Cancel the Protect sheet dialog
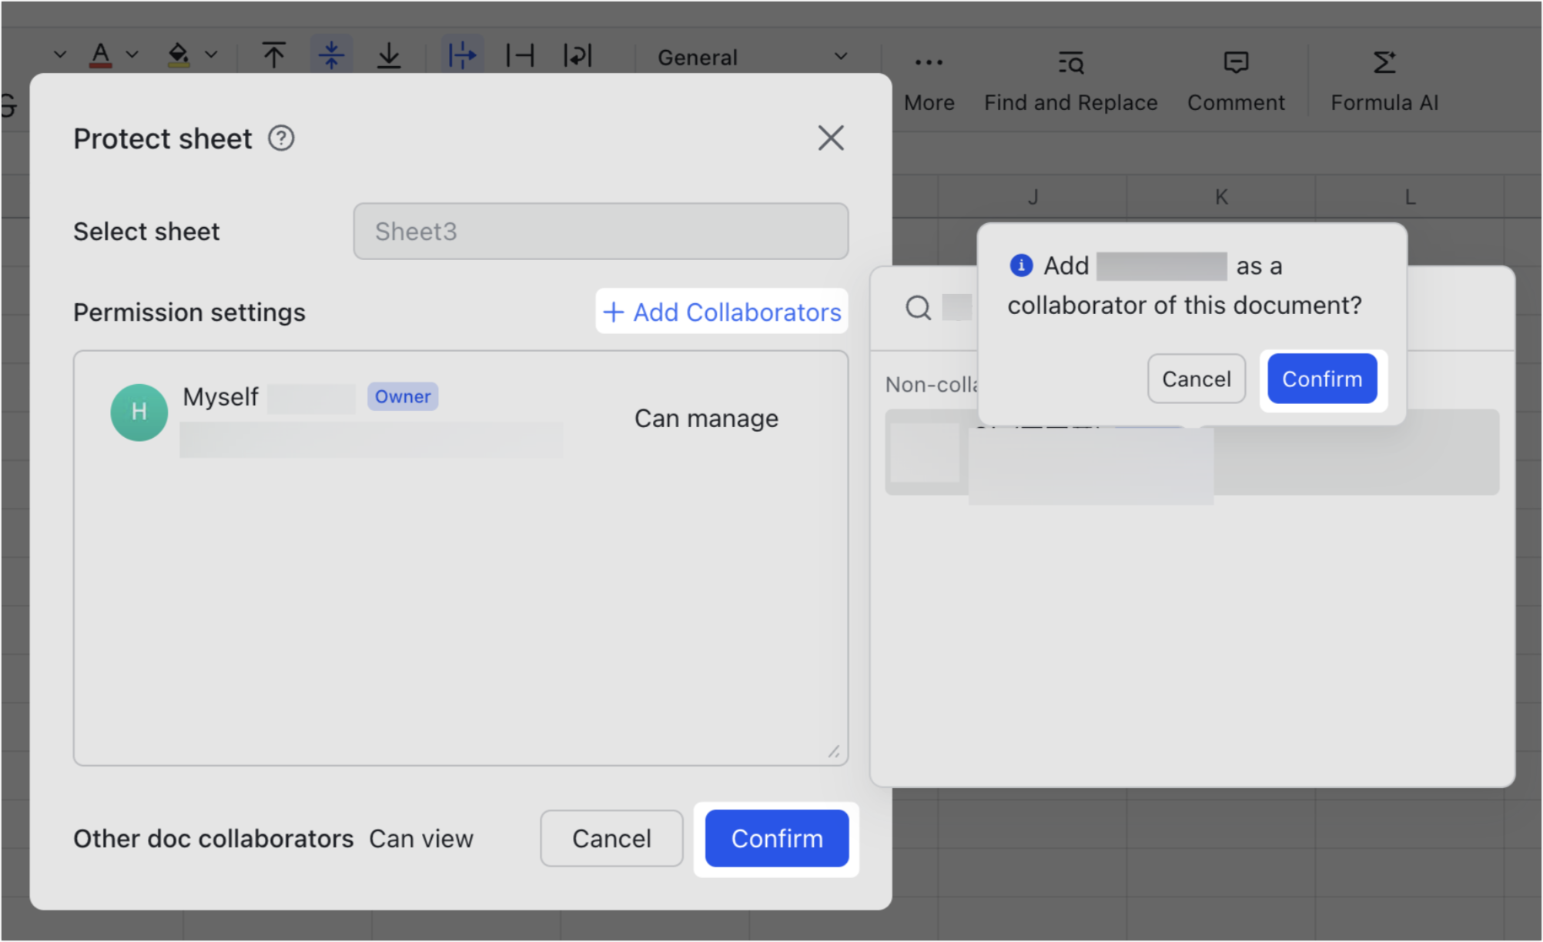Screen dimensions: 1543x942 (611, 838)
